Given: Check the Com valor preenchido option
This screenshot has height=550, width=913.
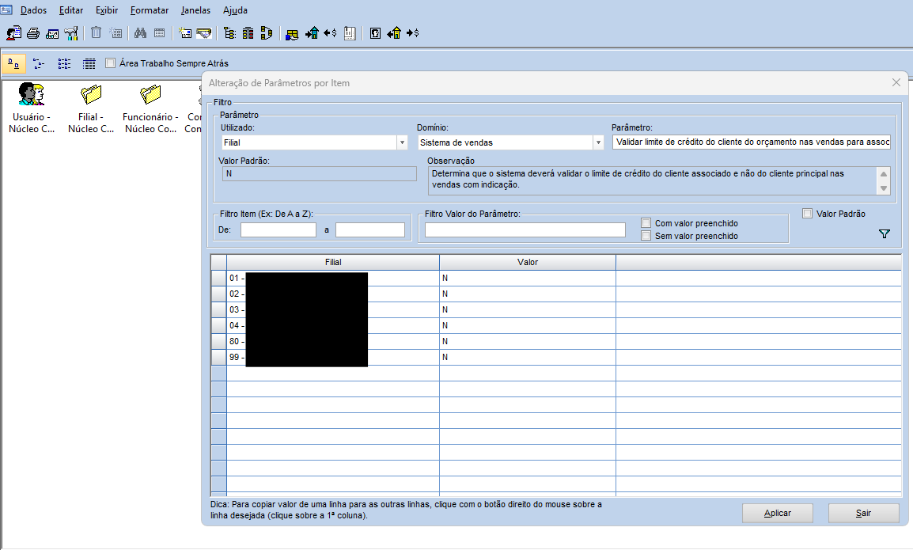Looking at the screenshot, I should pyautogui.click(x=646, y=223).
